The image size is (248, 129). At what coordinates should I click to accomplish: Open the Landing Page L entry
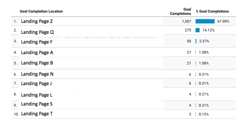(37, 95)
